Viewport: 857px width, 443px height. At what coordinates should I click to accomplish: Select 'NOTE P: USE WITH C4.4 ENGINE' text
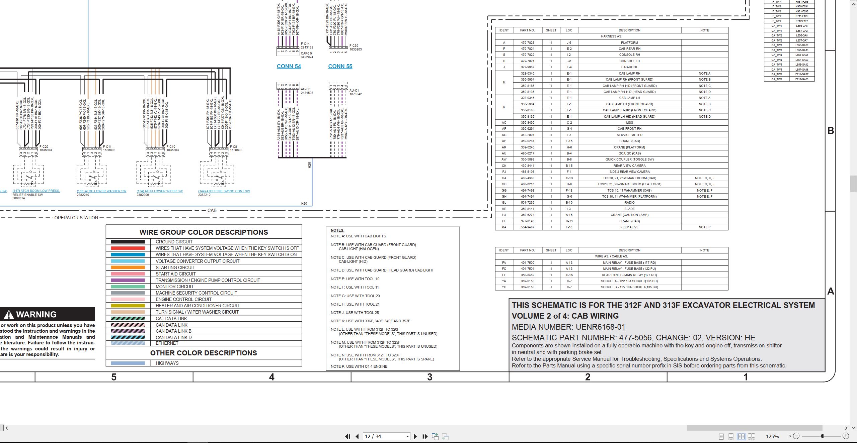point(359,366)
